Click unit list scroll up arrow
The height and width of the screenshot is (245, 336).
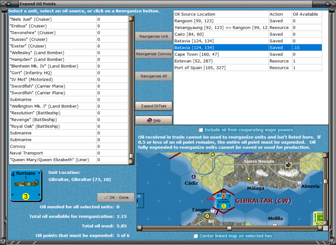[x=131, y=18]
